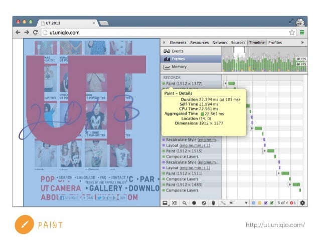This screenshot has width=320, height=240.
Task: Open the Chrome menu (green bars icon)
Action: [x=302, y=32]
